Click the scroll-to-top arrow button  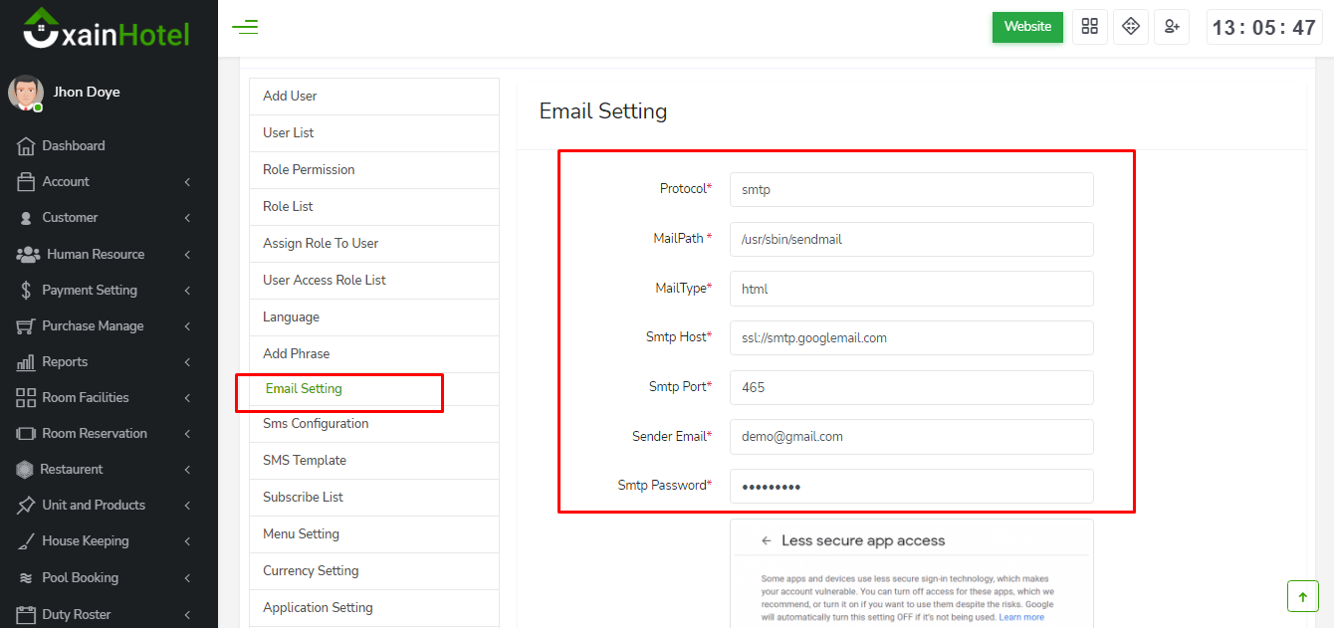[1302, 596]
